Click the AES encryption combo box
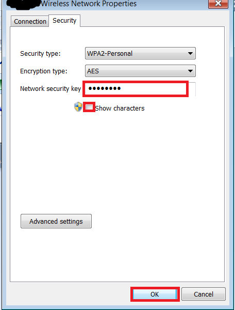 click(140, 71)
